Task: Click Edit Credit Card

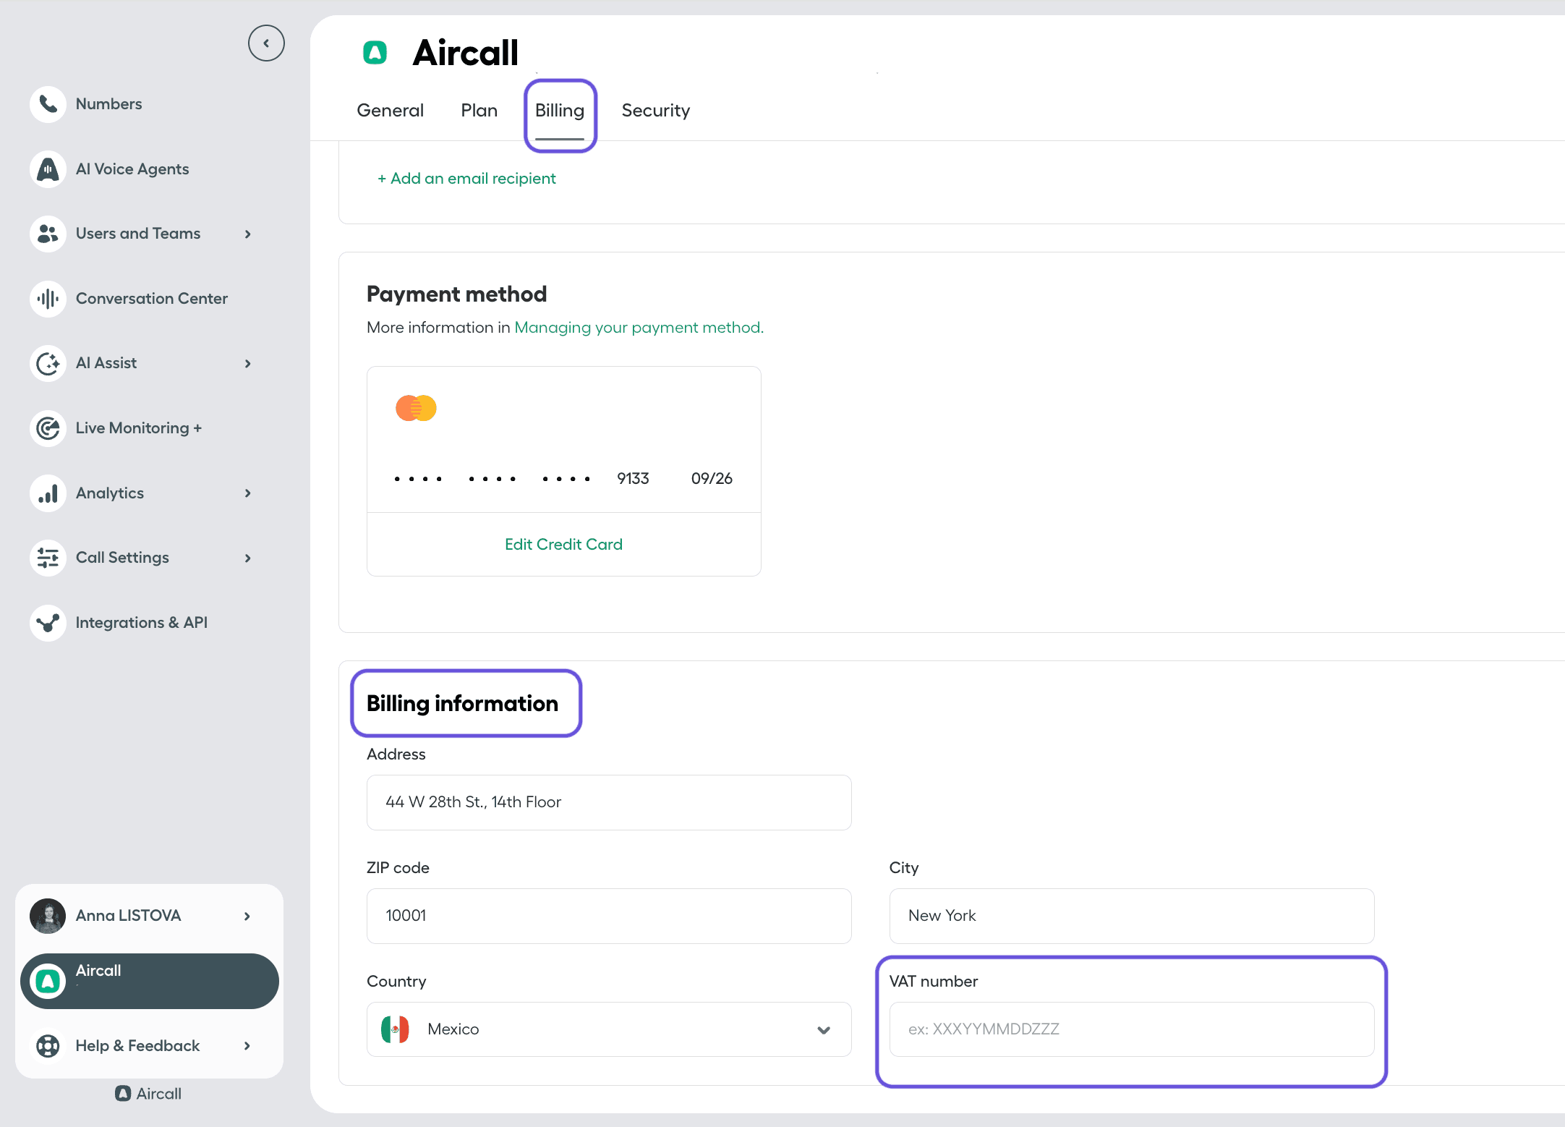Action: click(563, 545)
